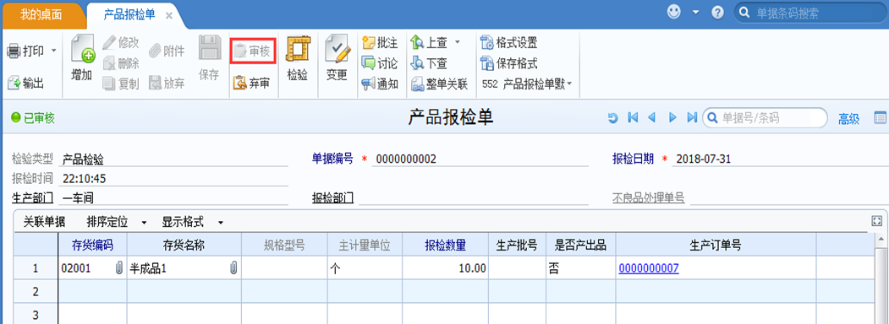Open production order link 0000000007
This screenshot has width=889, height=324.
click(649, 268)
